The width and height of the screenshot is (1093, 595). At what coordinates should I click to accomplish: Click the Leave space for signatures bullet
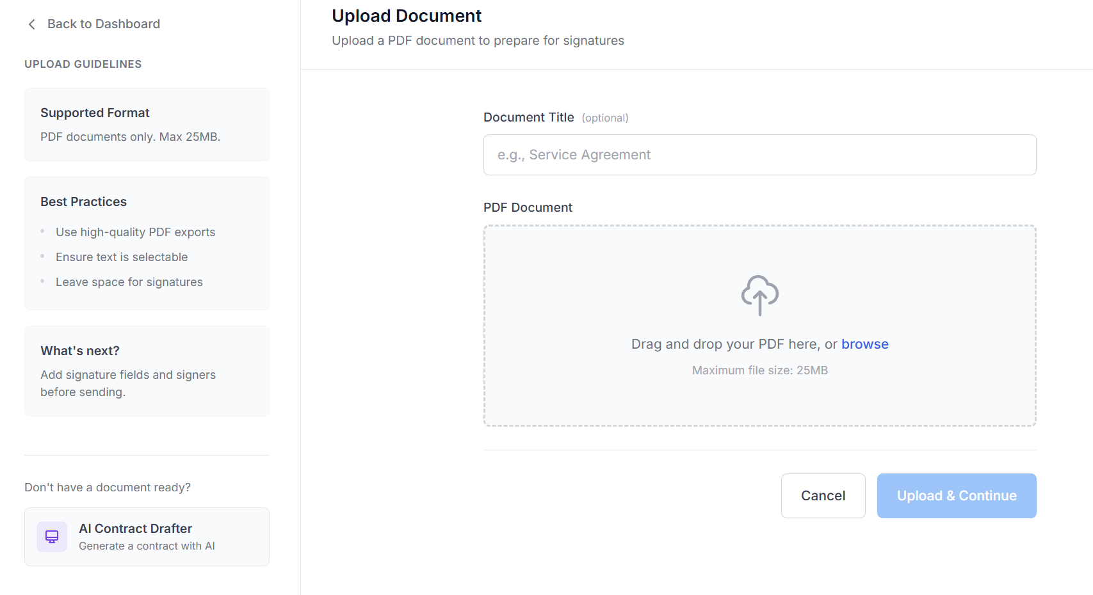tap(129, 282)
